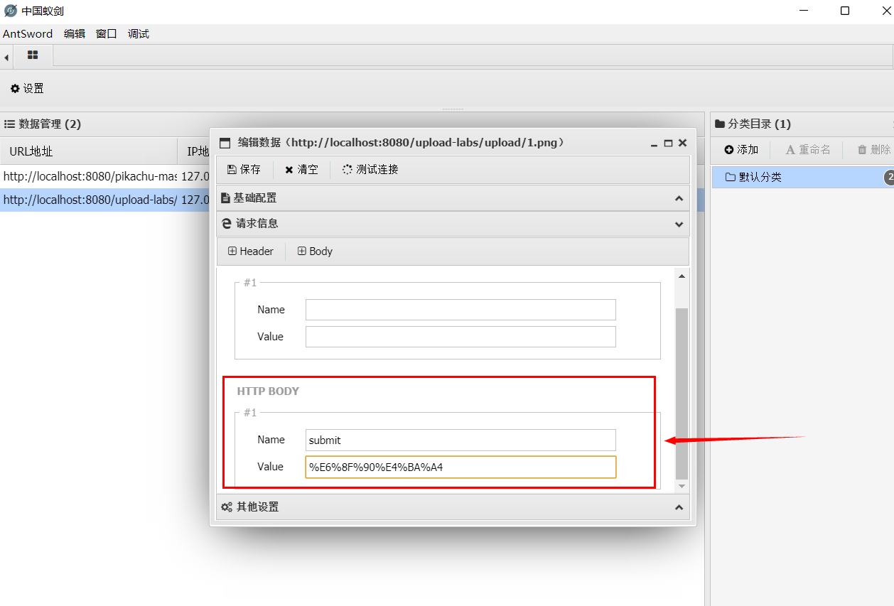894x606 pixels.
Task: Maximize the 中国蚁剑 window
Action: point(845,11)
